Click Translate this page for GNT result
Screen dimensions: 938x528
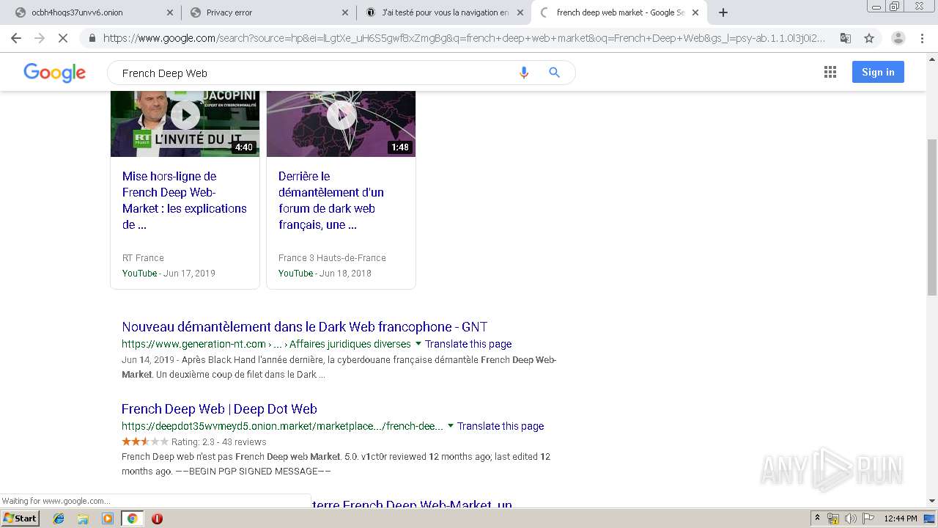pos(468,344)
